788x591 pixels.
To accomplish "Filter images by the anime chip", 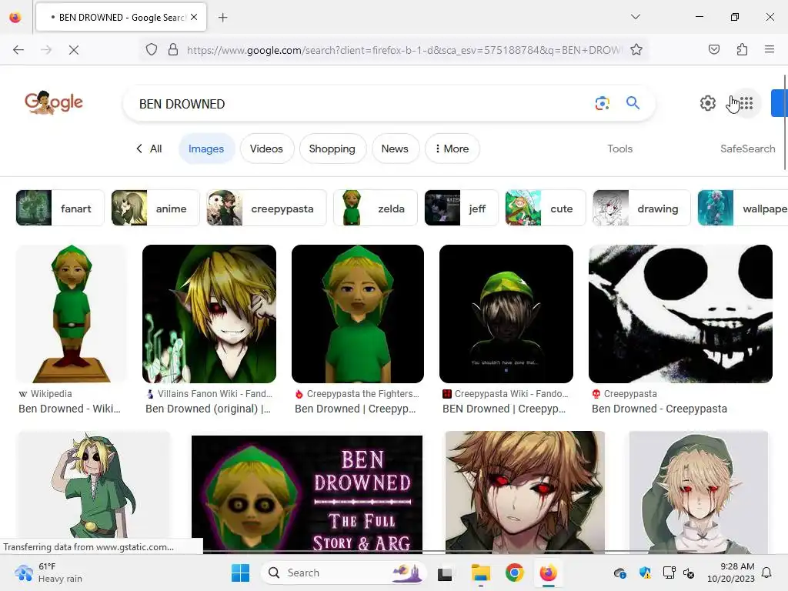I will pos(155,208).
